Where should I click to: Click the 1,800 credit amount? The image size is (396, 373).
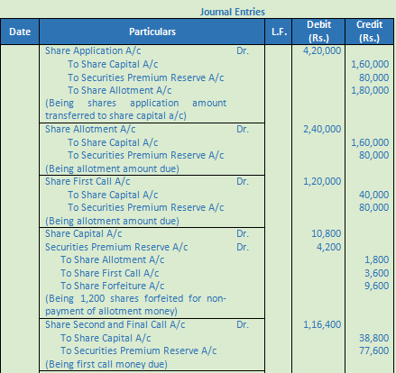click(x=377, y=259)
